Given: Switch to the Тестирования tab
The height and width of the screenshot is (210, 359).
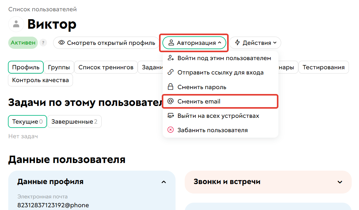Looking at the screenshot, I should [324, 67].
